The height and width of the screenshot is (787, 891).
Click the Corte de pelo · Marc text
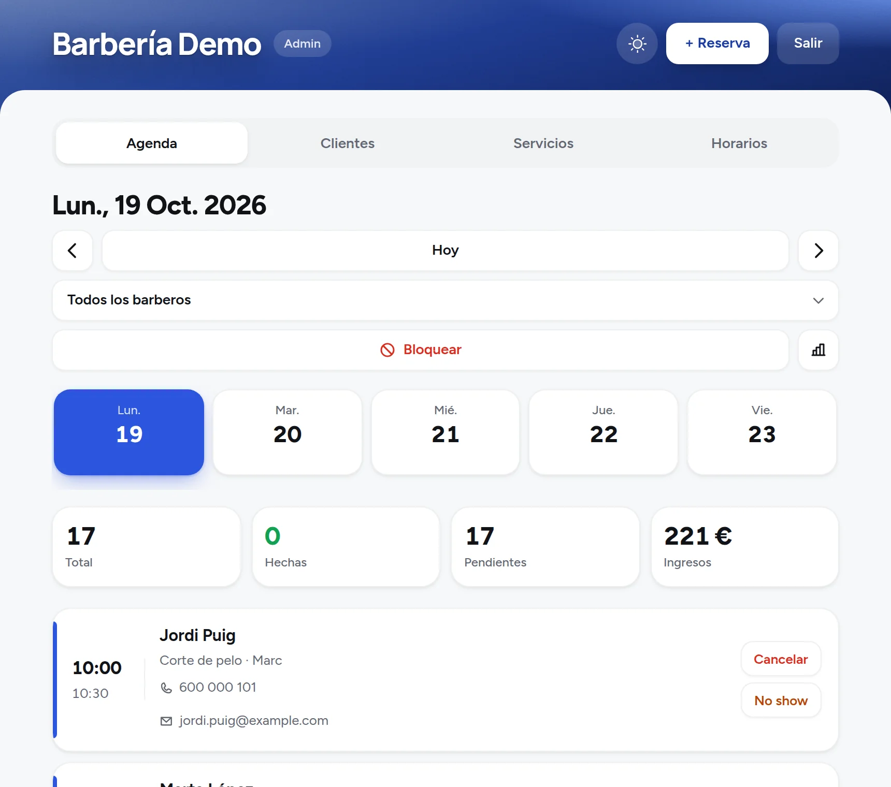coord(221,661)
